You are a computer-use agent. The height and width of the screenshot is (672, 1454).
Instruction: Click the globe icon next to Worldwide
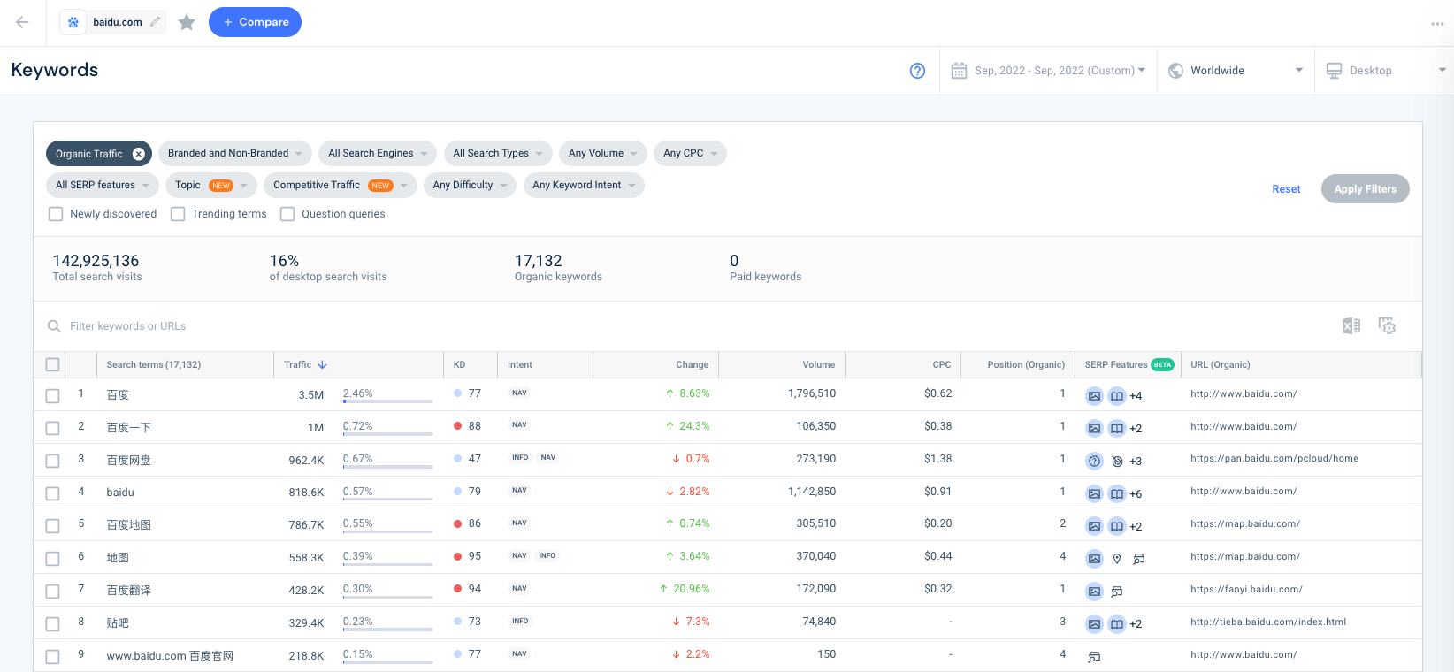tap(1175, 71)
